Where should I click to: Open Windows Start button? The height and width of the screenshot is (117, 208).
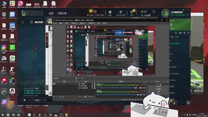[3, 115]
